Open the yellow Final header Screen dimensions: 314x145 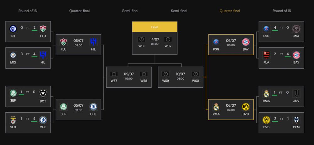(x=154, y=27)
